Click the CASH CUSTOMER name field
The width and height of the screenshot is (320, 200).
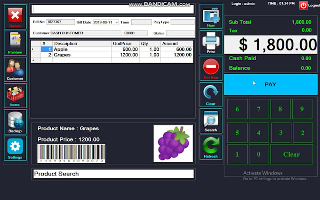pyautogui.click(x=86, y=33)
